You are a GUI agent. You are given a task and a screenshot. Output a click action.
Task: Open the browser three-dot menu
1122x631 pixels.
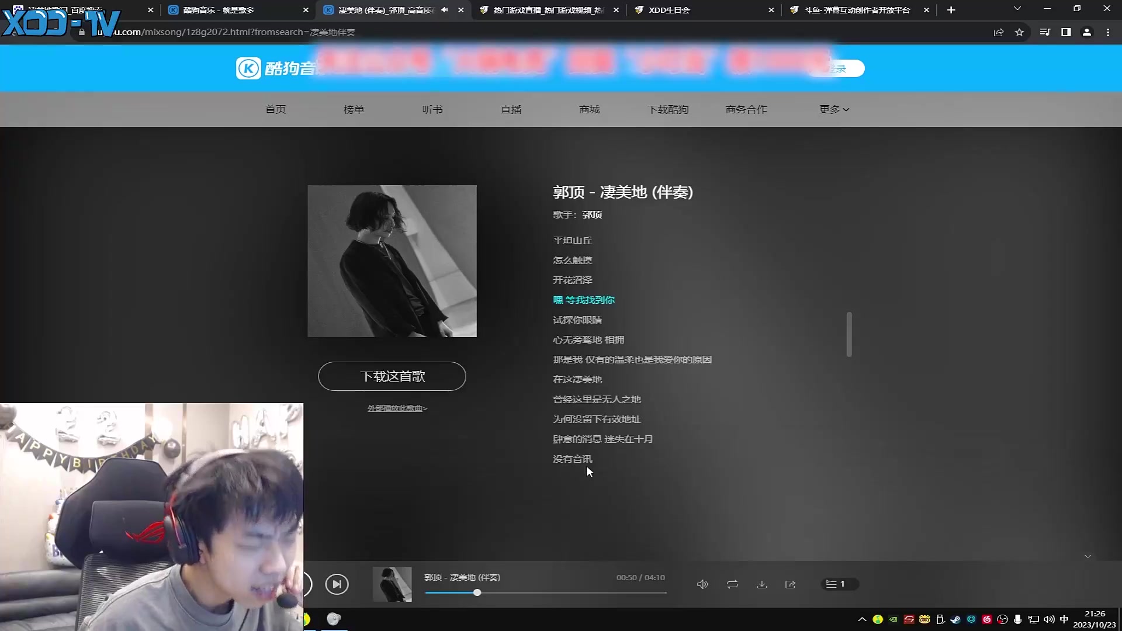(1108, 32)
